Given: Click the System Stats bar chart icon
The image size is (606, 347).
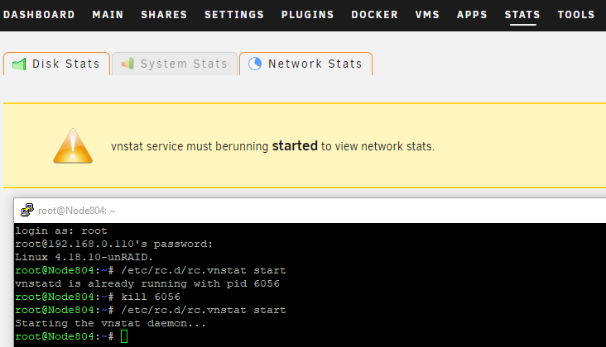Looking at the screenshot, I should (127, 64).
